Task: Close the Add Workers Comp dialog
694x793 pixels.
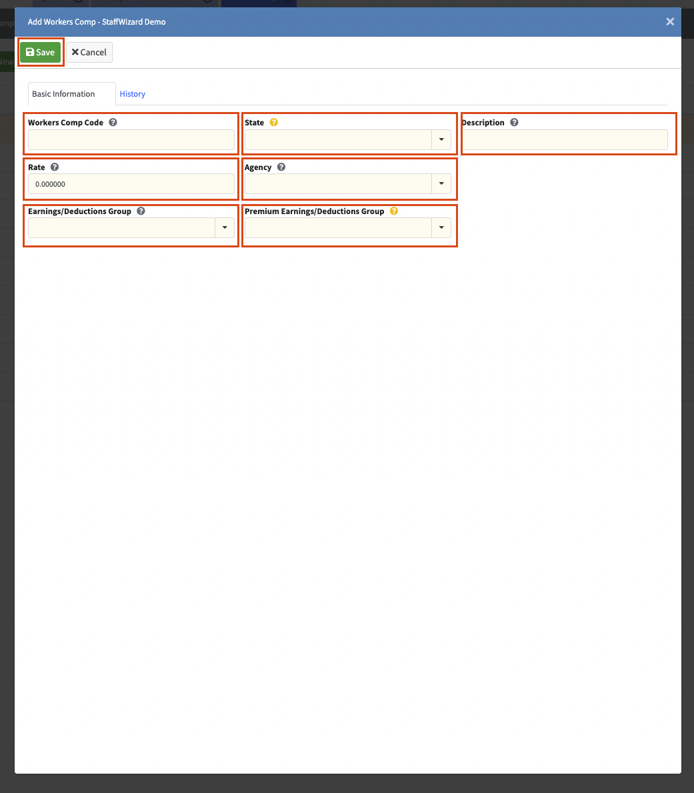Action: [x=670, y=22]
